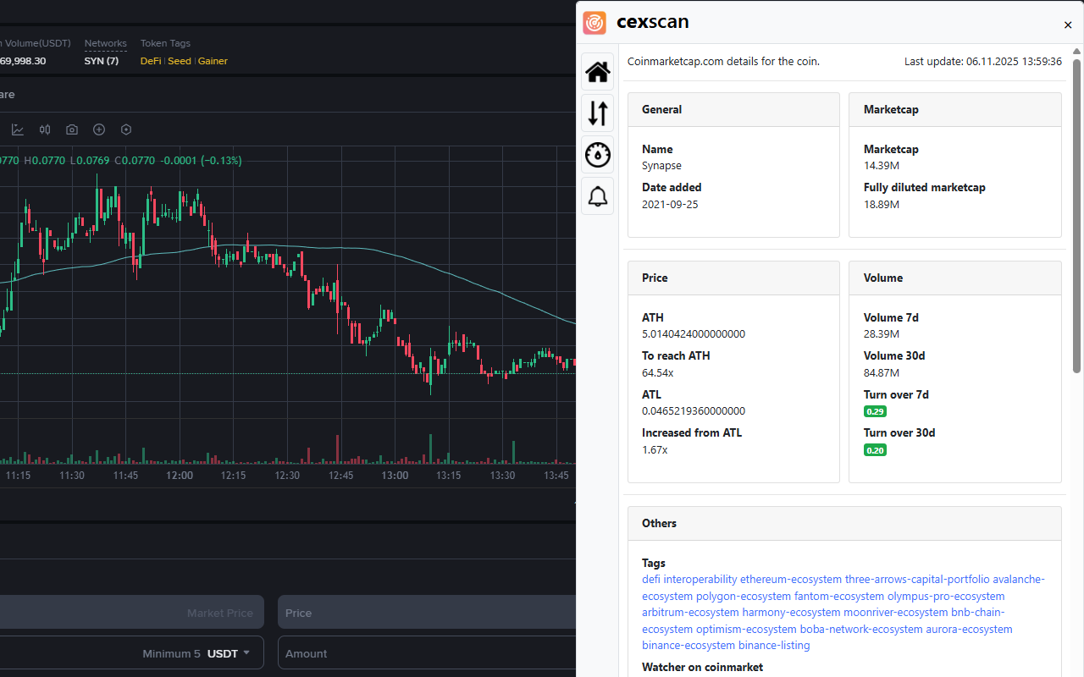Open the hexagon chart settings icon
This screenshot has height=677, width=1084.
coord(126,129)
